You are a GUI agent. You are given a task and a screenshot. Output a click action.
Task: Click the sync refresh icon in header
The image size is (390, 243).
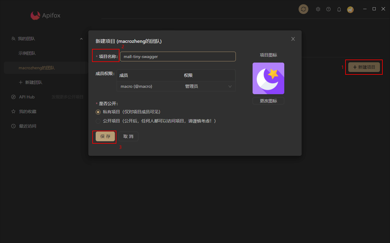tap(303, 9)
